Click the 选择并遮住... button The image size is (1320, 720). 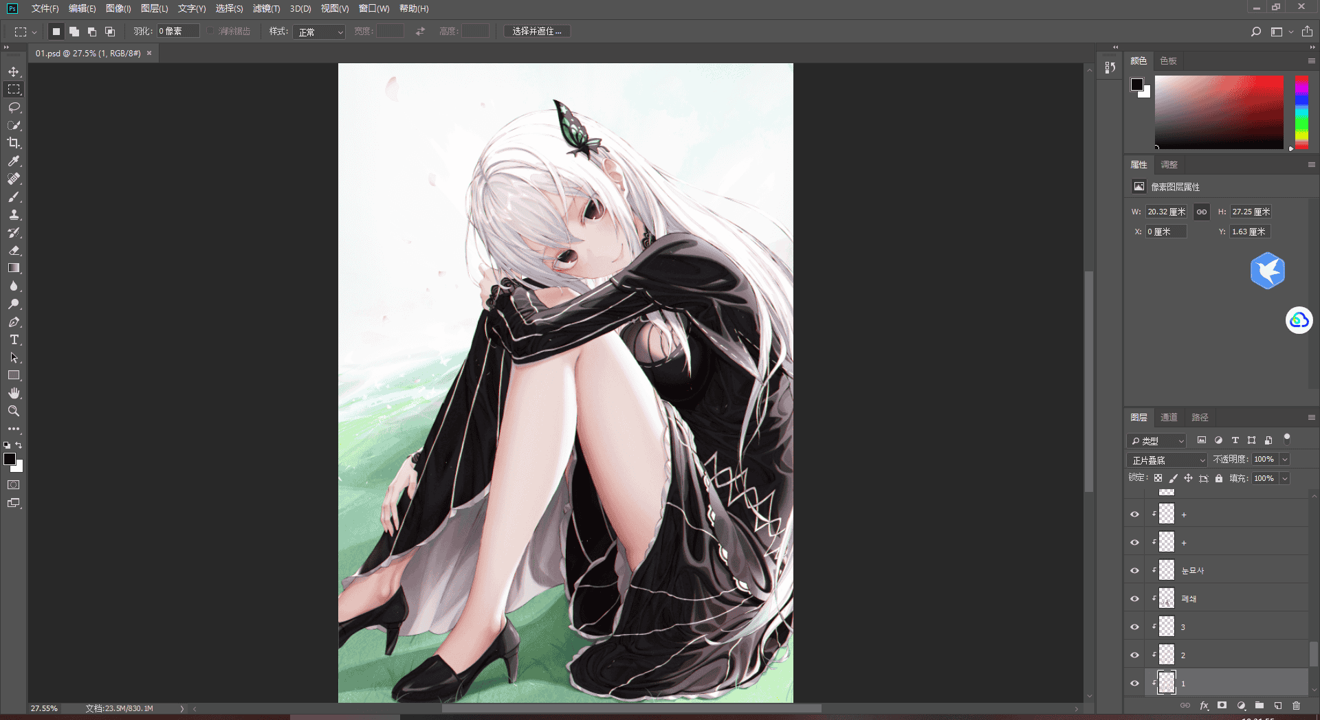[537, 32]
